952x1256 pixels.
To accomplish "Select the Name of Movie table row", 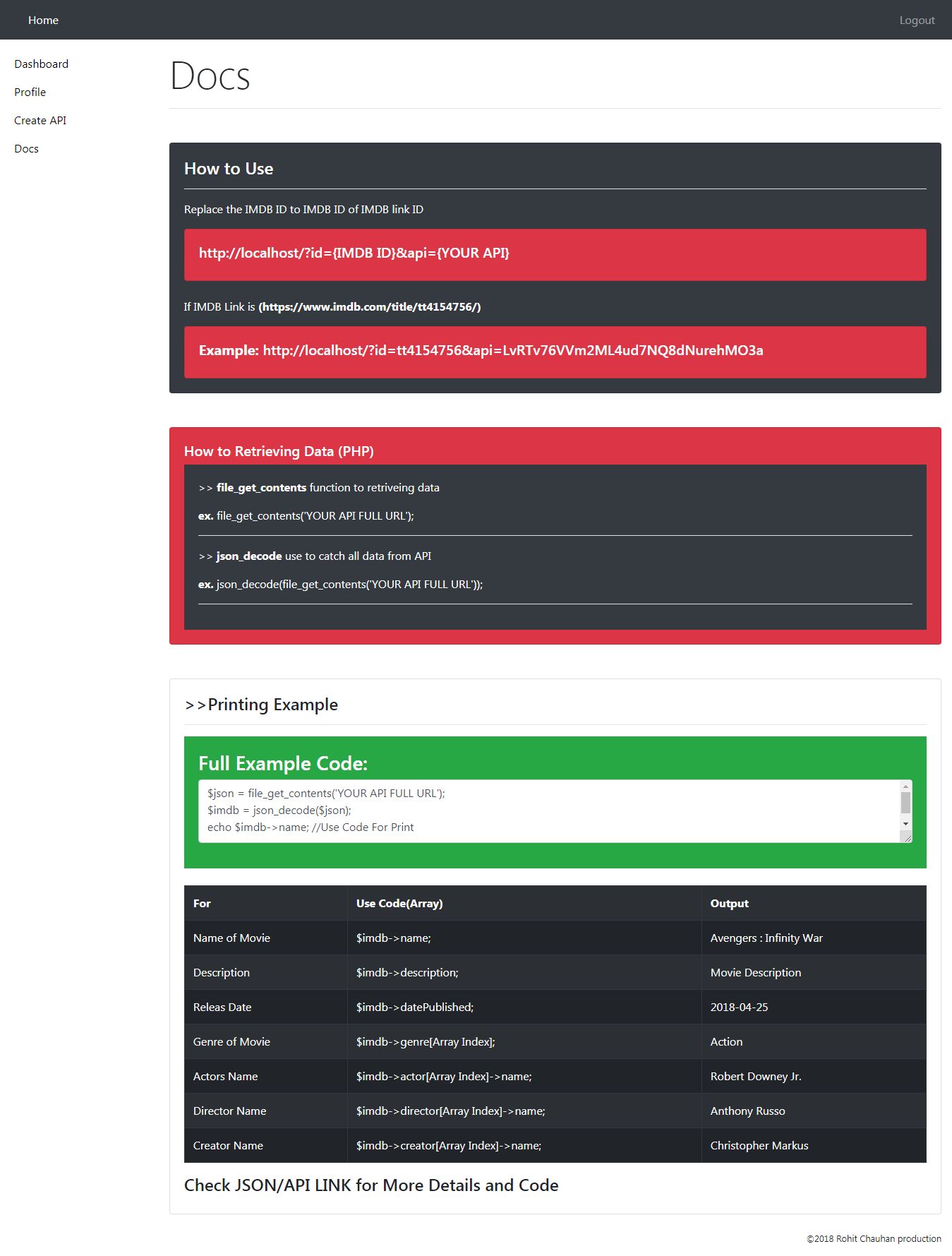I will [x=555, y=938].
